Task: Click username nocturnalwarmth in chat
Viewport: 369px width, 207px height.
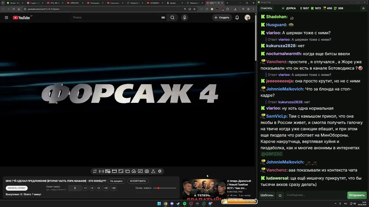Action: tap(284, 54)
